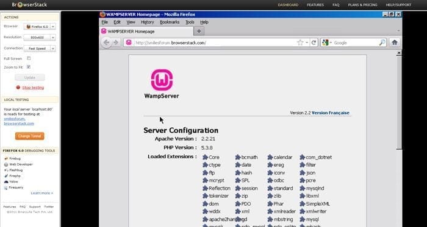Click the red stop testing icon
The height and width of the screenshot is (227, 427).
(18, 88)
